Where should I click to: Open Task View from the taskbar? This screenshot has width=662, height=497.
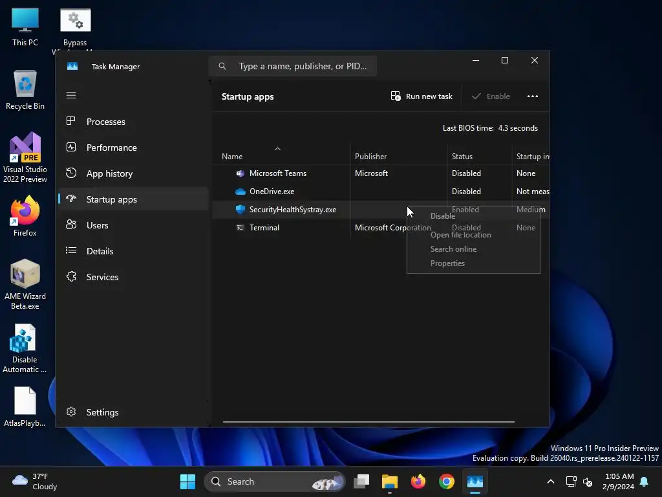click(x=361, y=481)
